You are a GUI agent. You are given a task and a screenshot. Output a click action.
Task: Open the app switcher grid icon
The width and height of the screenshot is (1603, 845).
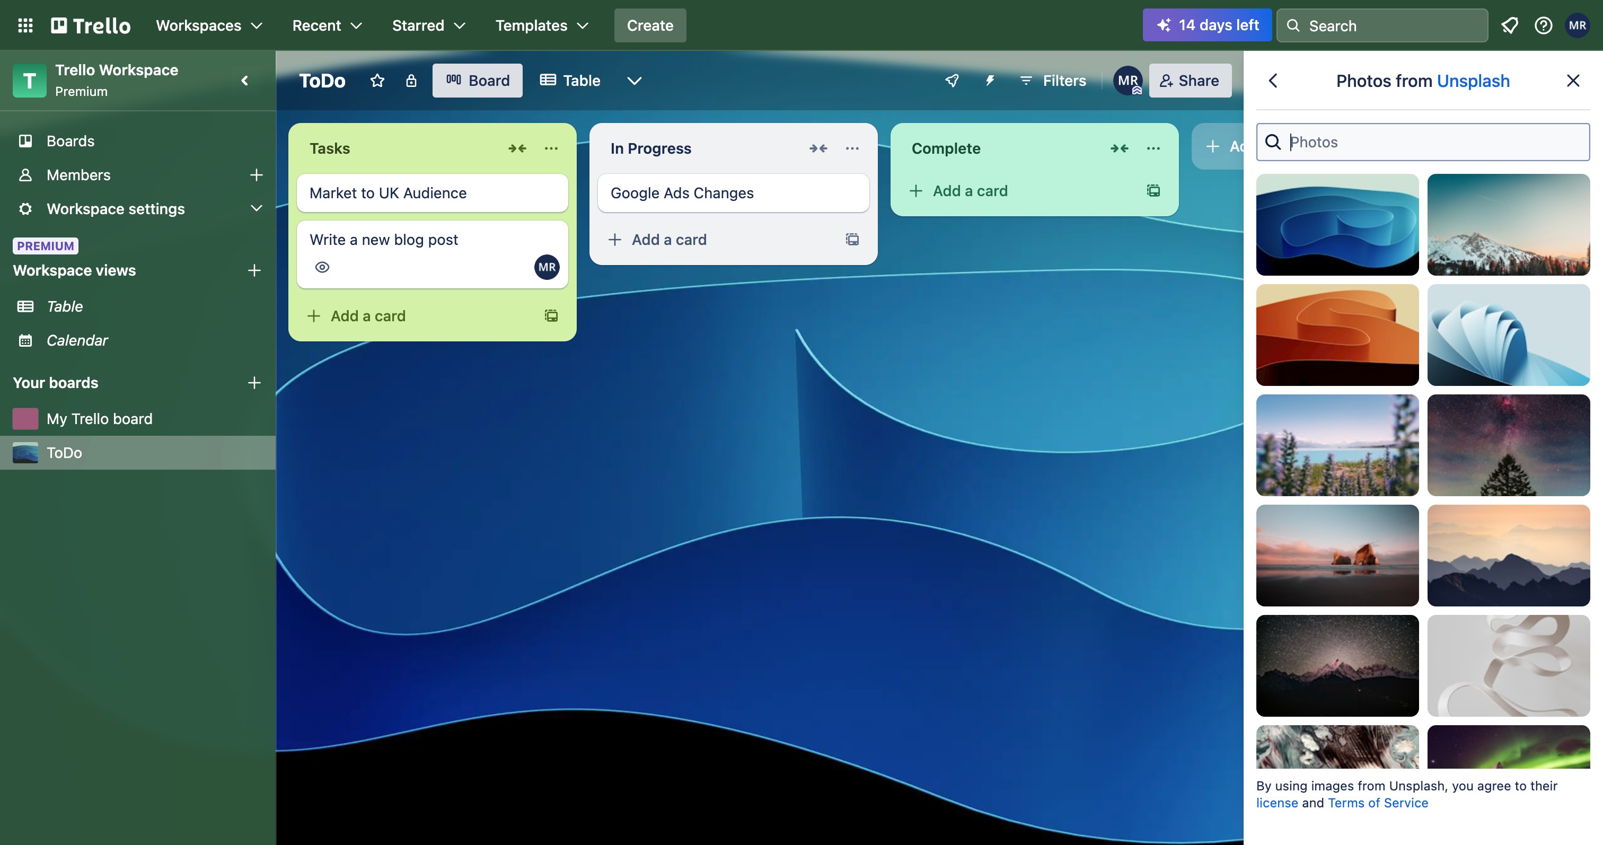pyautogui.click(x=25, y=25)
